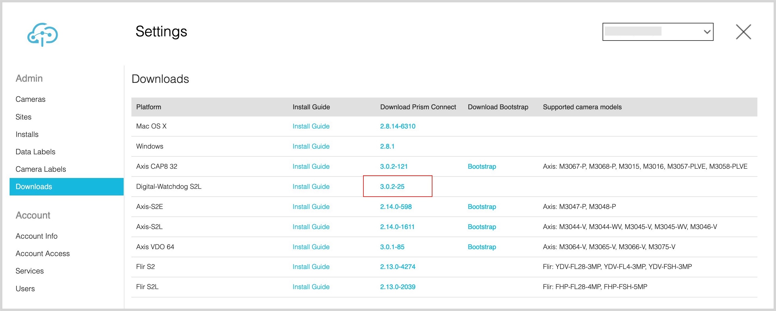Download Prism Connect 2.13.0-4274

(x=398, y=267)
